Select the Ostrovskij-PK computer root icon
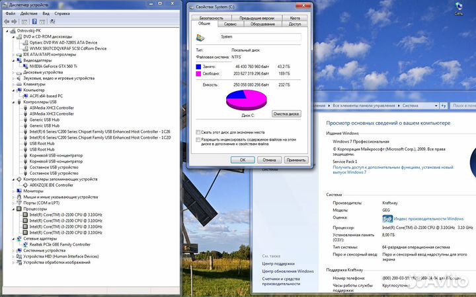 (x=13, y=30)
